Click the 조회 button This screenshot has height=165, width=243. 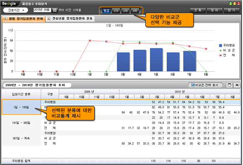tap(198, 10)
